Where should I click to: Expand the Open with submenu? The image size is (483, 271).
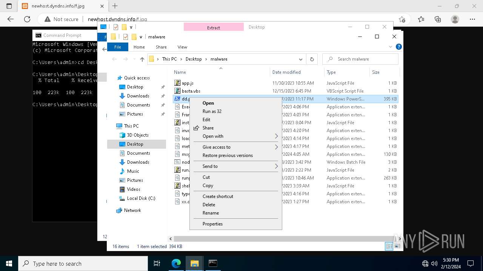click(x=236, y=136)
